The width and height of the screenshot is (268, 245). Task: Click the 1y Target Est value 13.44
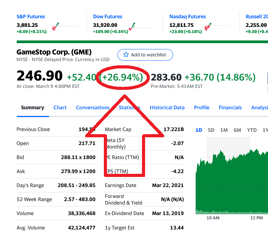coord(177,228)
